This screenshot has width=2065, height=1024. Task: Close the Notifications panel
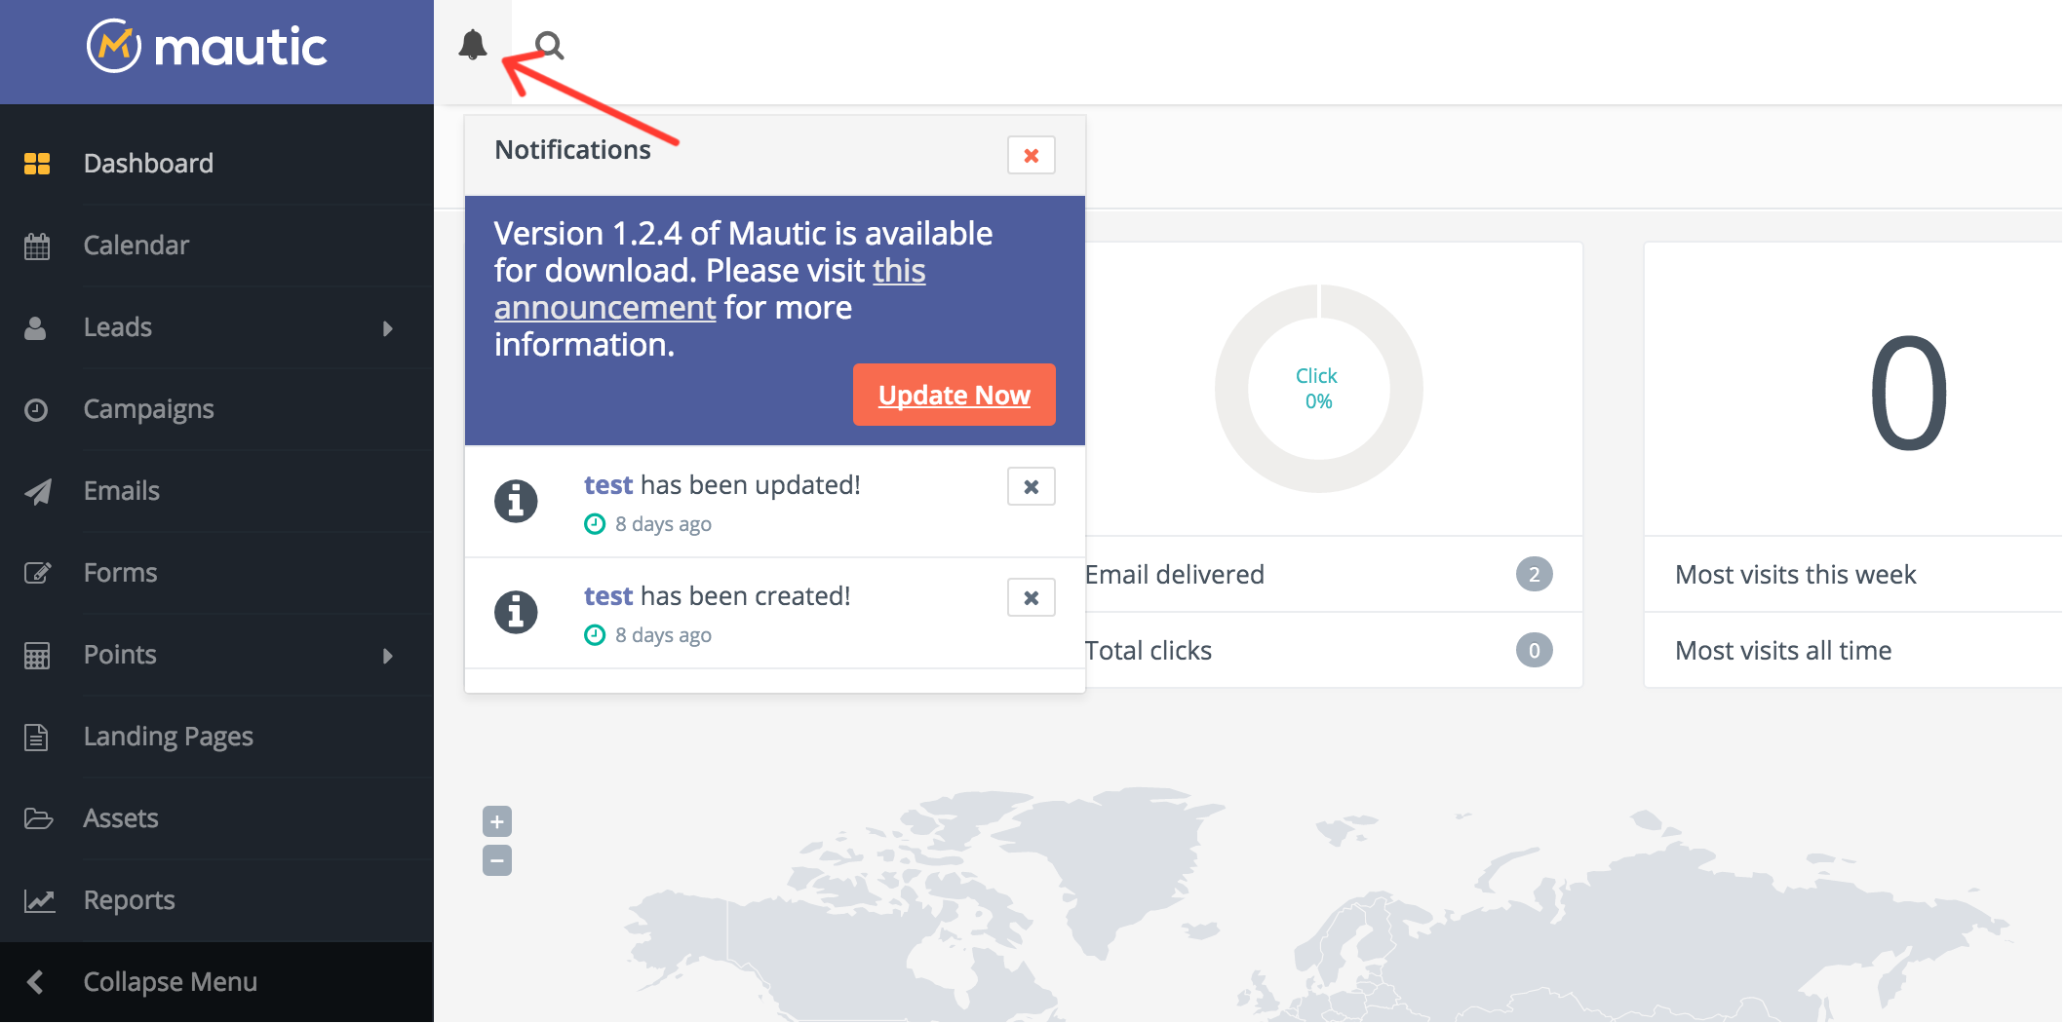[1032, 156]
